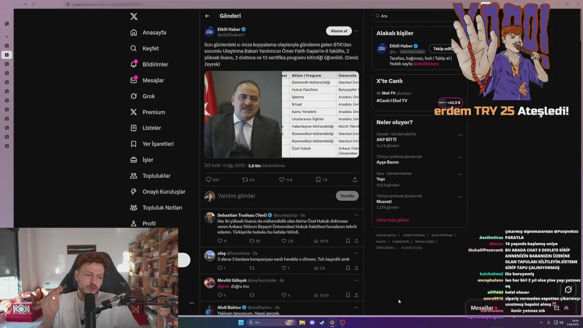View analytics of Sebastian Trudeau's comment

321,241
